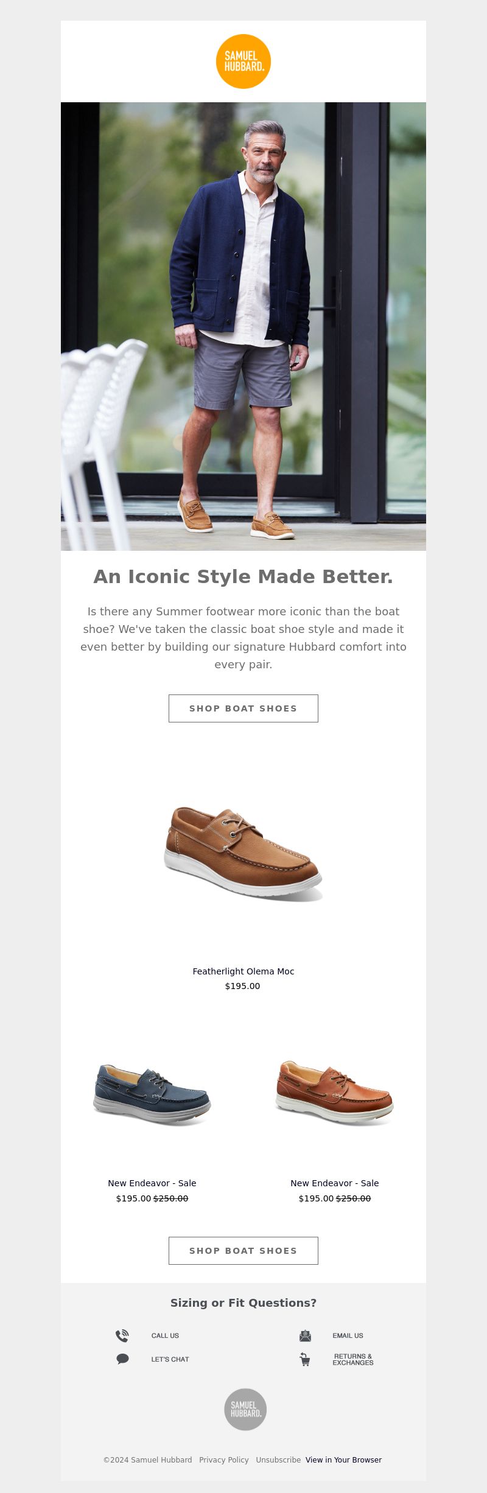Select the brown New Endeavor shoe image
Image resolution: width=487 pixels, height=1493 pixels.
coord(335,1093)
